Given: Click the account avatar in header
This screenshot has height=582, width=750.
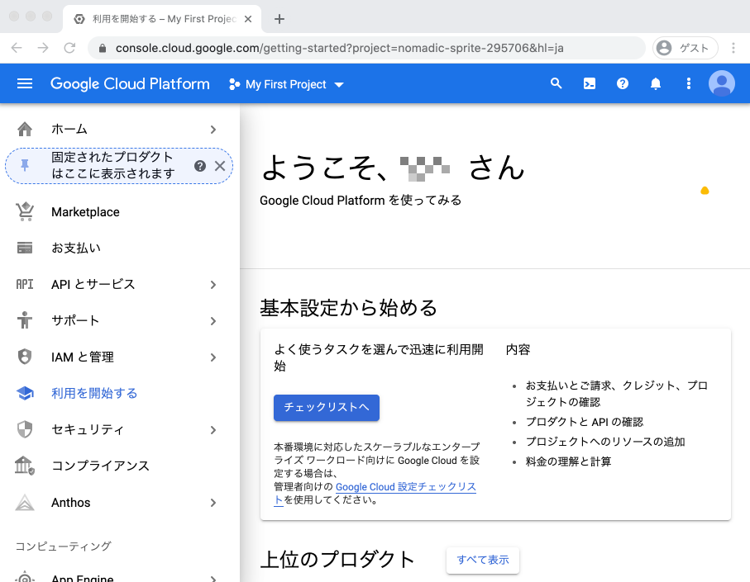Looking at the screenshot, I should tap(721, 83).
